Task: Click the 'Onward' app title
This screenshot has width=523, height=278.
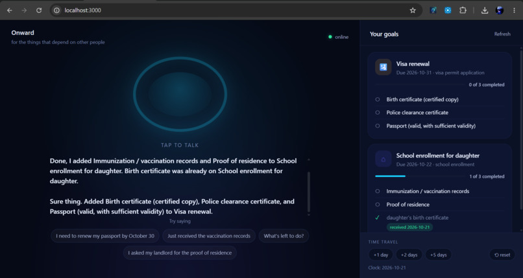Action: (x=23, y=32)
